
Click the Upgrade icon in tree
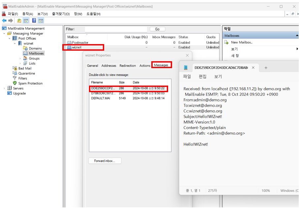10,93
